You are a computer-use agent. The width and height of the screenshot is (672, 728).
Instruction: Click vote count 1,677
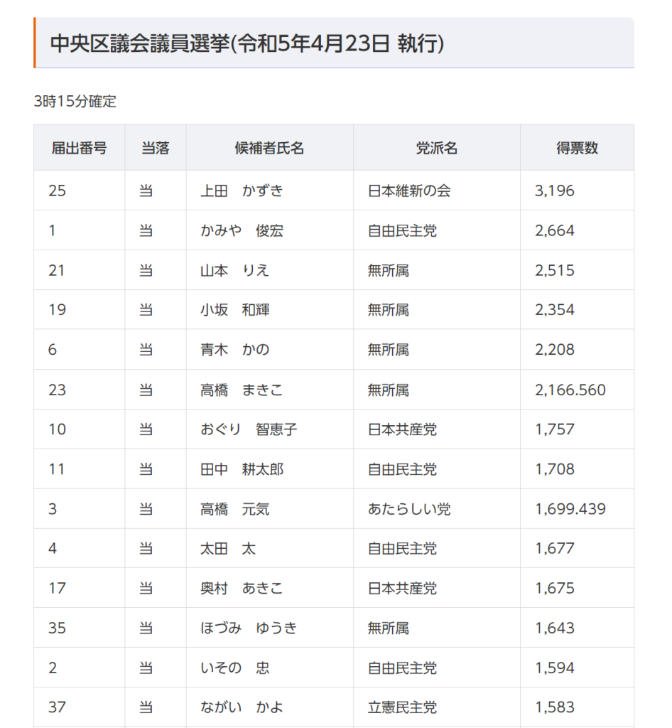tap(555, 549)
